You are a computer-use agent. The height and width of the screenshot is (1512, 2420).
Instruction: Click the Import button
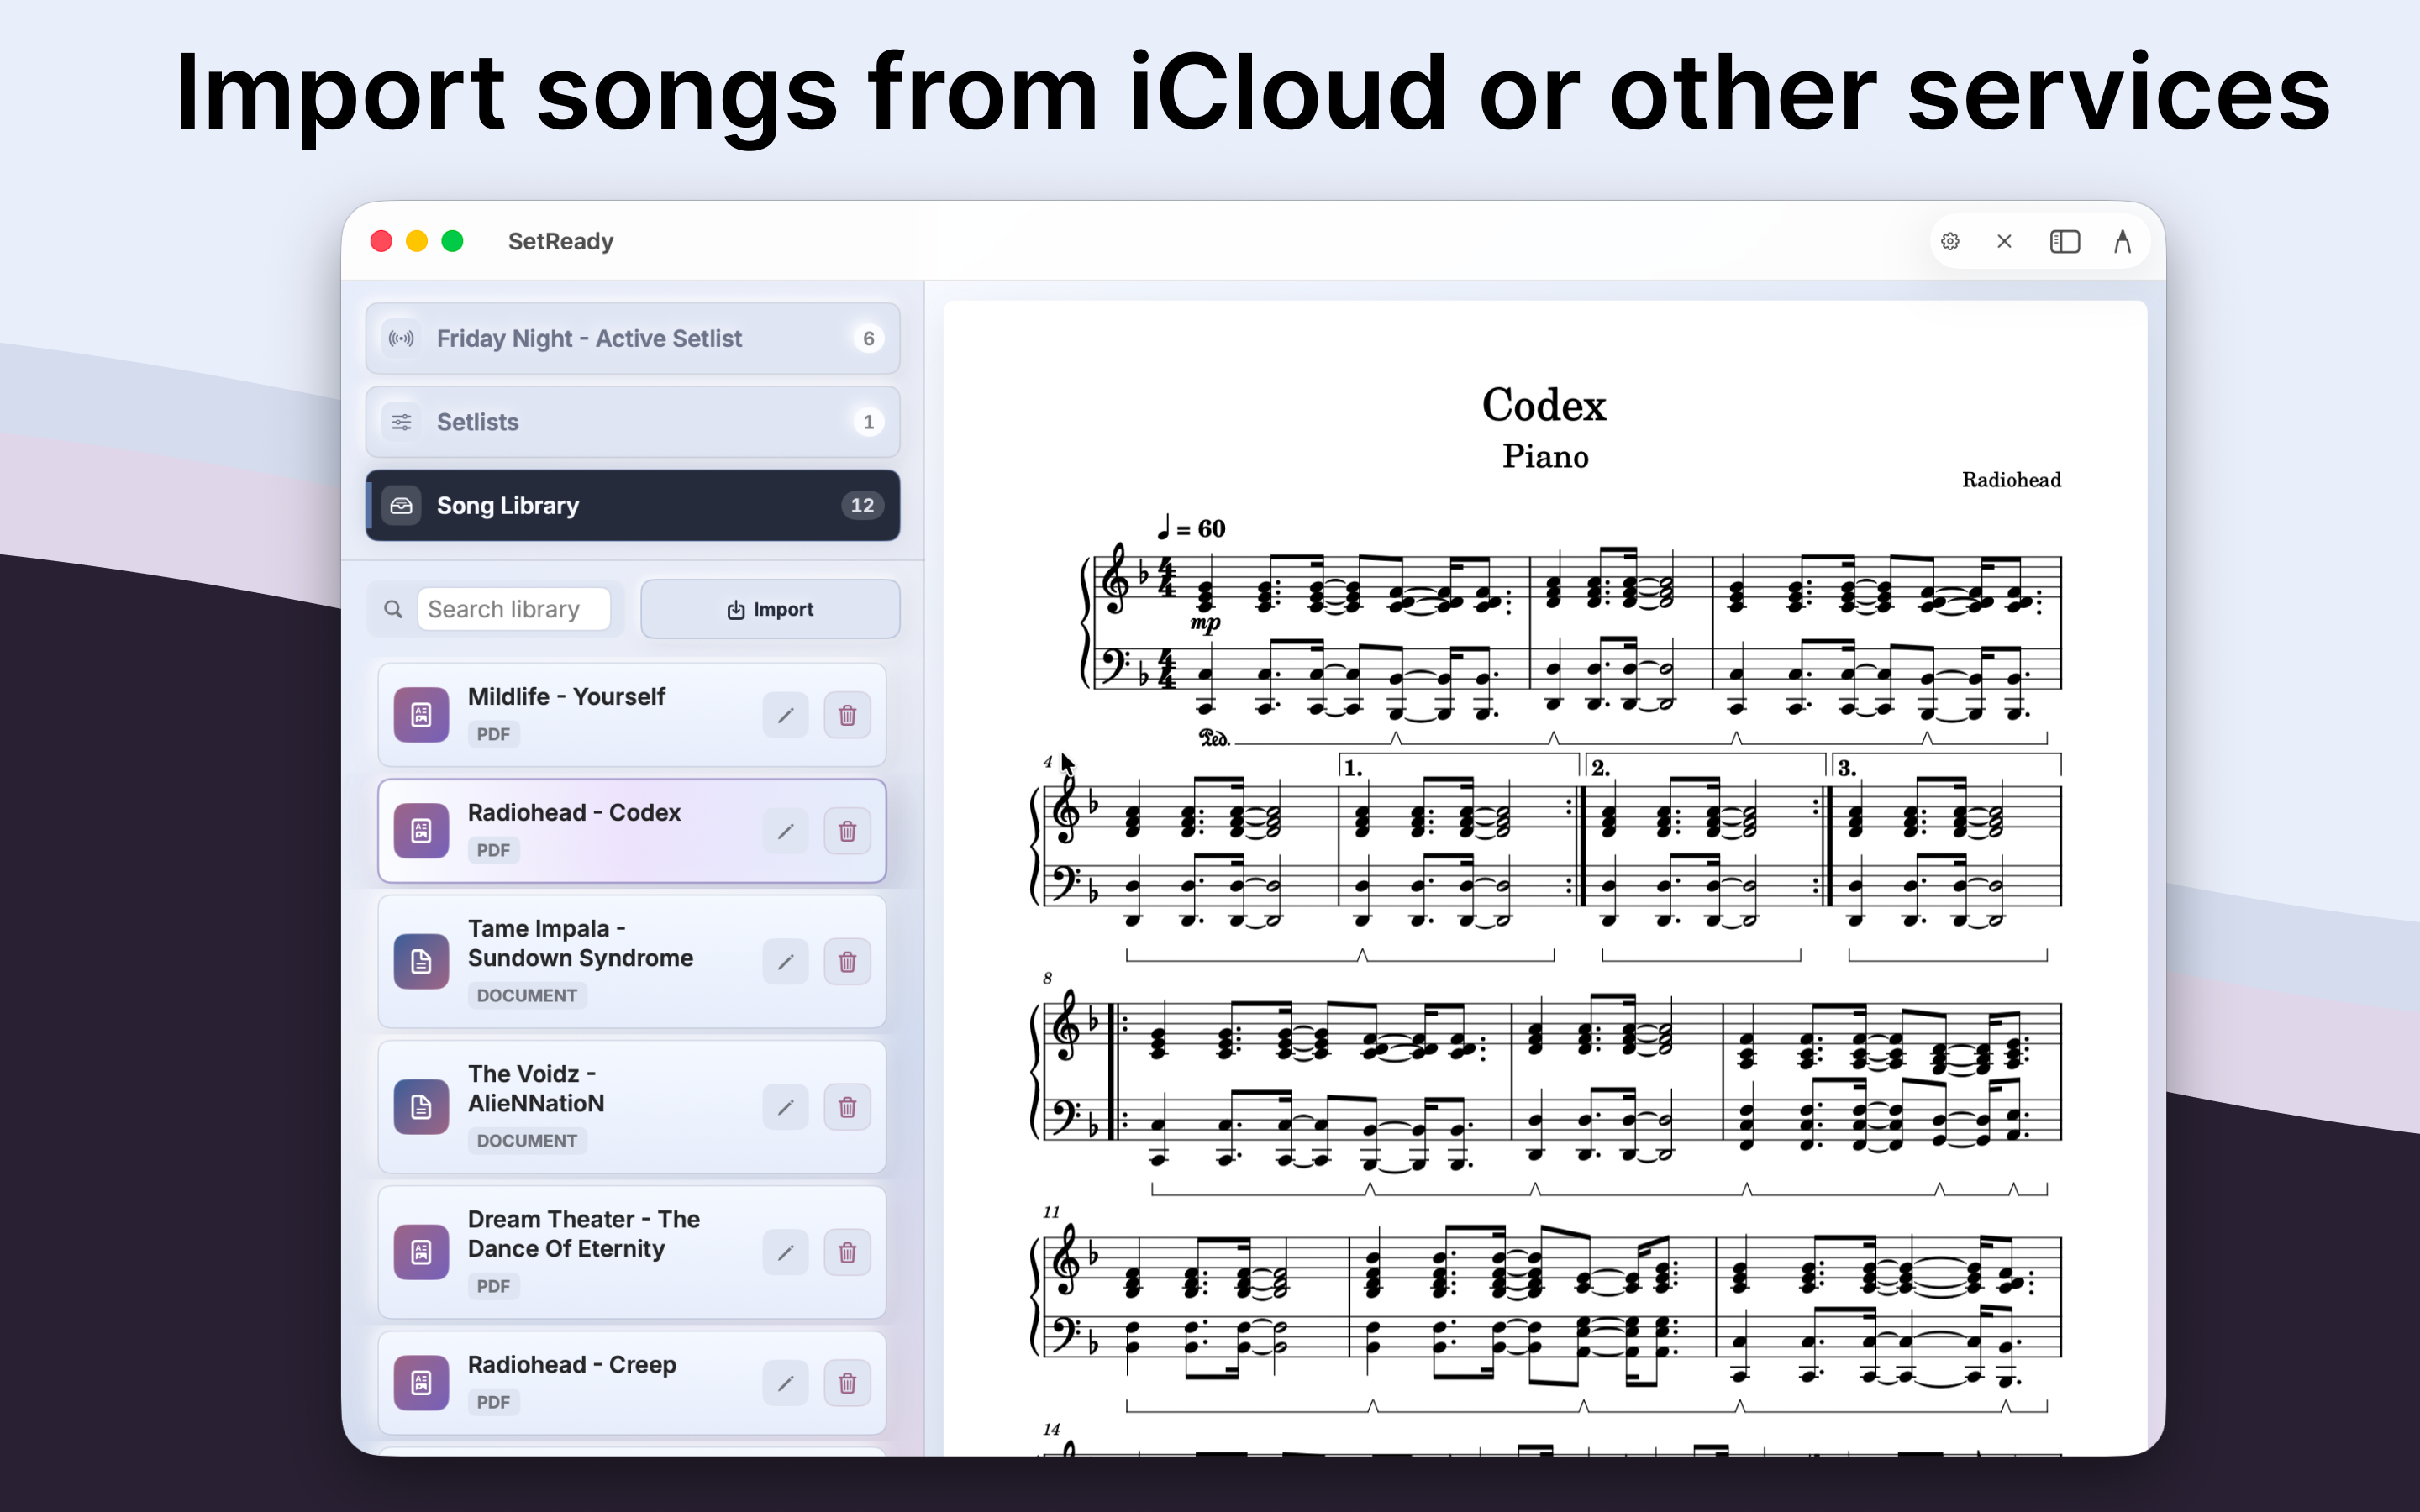[769, 609]
